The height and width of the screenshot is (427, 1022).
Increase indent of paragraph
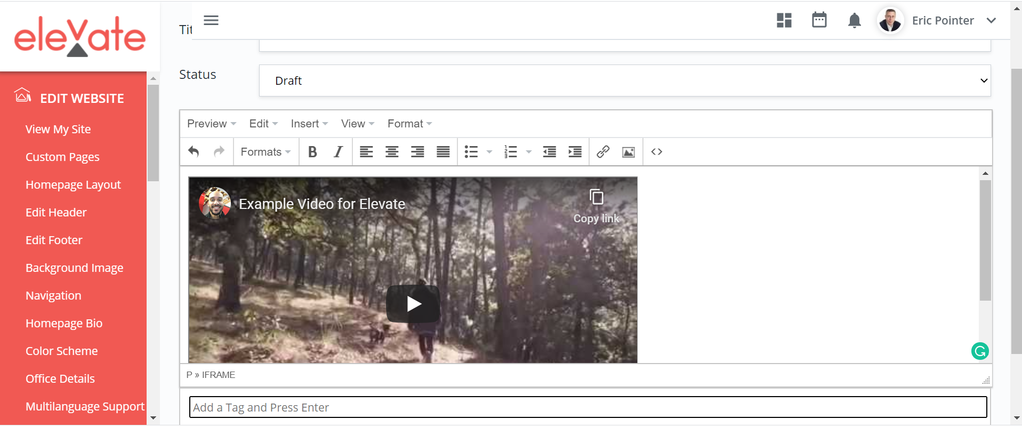575,152
